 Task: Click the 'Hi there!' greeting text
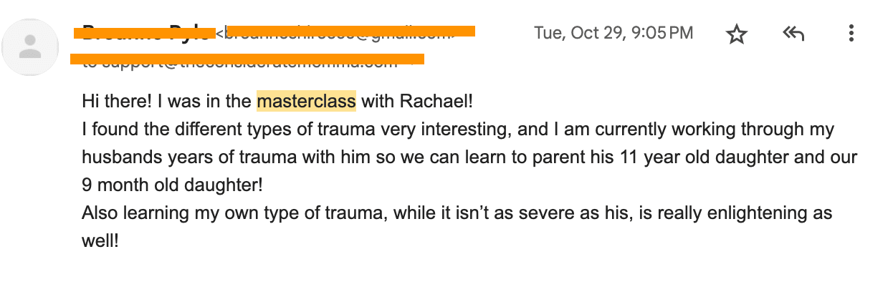pos(116,102)
